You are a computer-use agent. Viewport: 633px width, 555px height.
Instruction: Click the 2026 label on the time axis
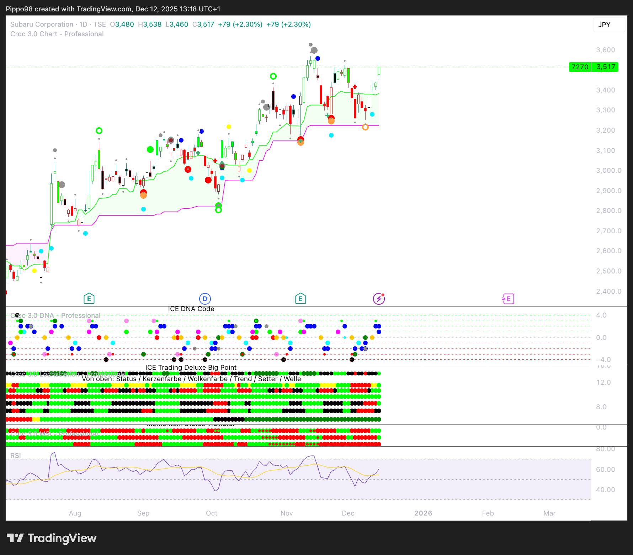pyautogui.click(x=423, y=513)
